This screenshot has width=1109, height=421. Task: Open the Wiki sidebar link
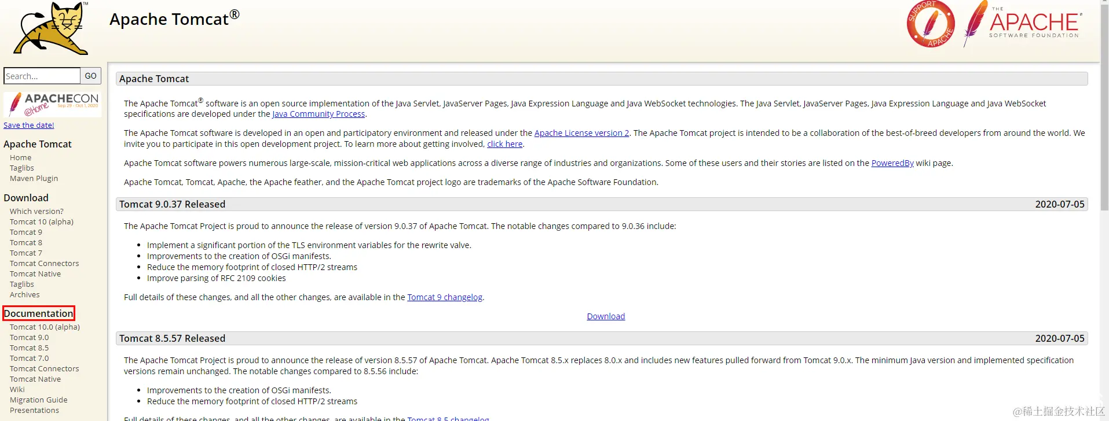coord(17,389)
